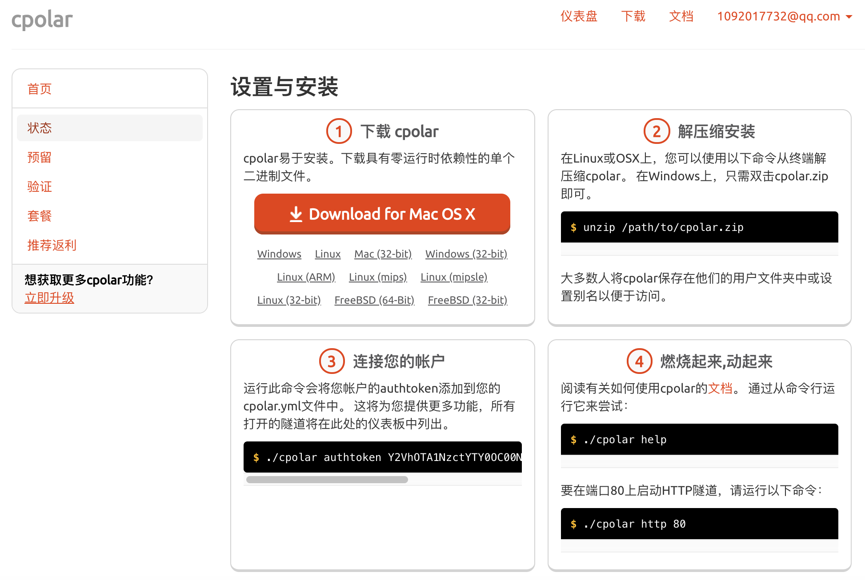The height and width of the screenshot is (580, 865).
Task: Open the 文档 link in step 4
Action: click(x=720, y=388)
